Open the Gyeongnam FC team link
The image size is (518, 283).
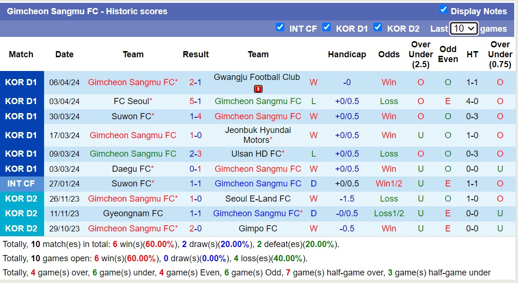click(133, 213)
